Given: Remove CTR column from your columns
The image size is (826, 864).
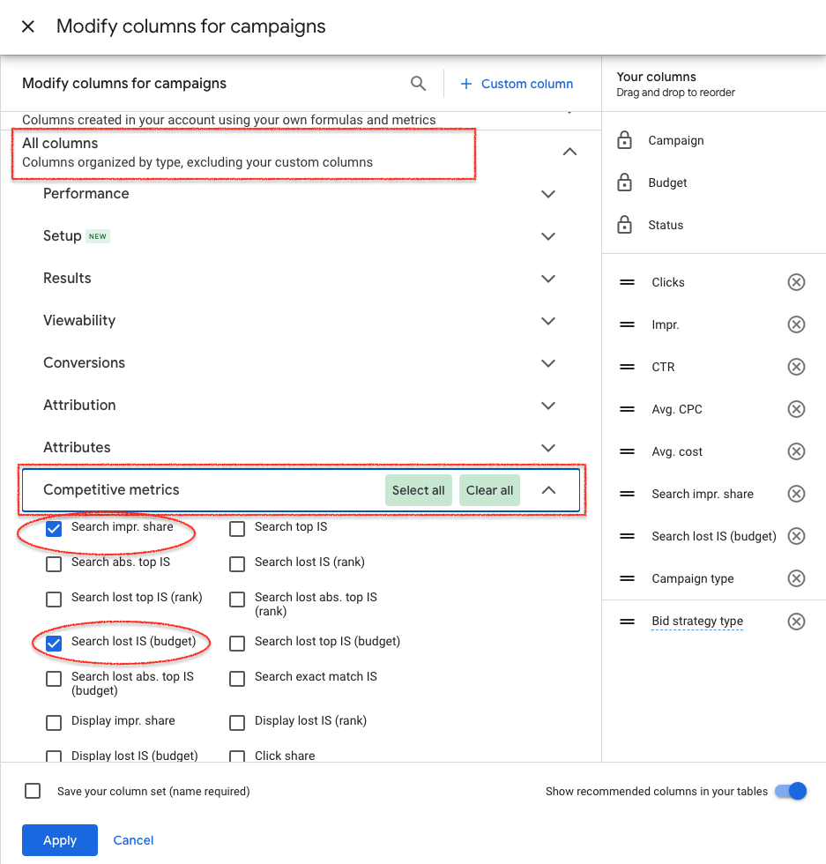Looking at the screenshot, I should 796,367.
